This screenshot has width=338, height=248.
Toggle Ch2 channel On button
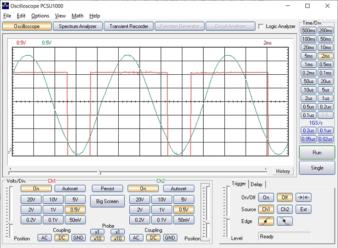tap(143, 189)
